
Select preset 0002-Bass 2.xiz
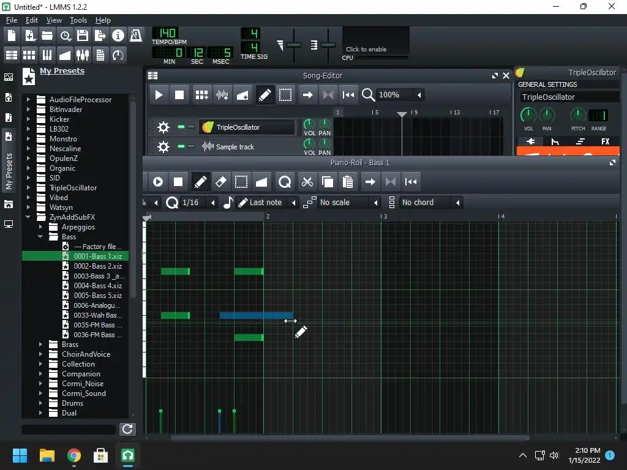click(x=98, y=266)
